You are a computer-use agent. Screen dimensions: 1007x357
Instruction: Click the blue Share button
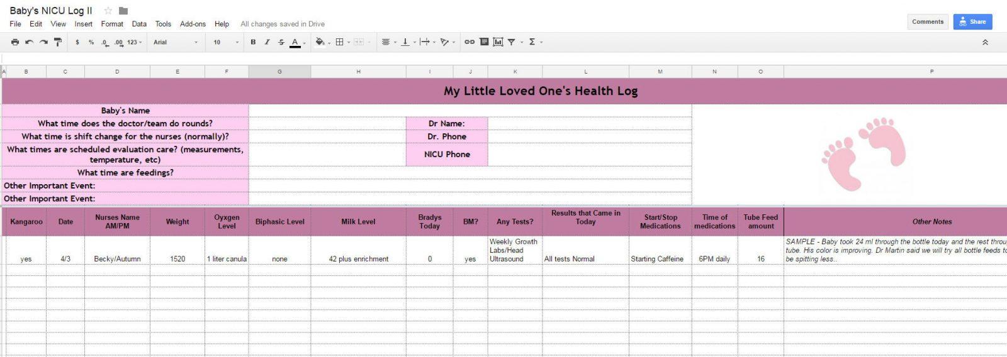pyautogui.click(x=972, y=21)
